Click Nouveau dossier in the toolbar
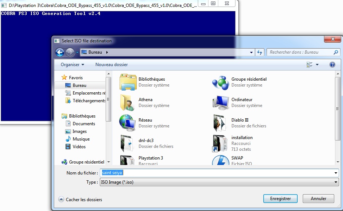Screen dimensions: 343x211 (112, 65)
